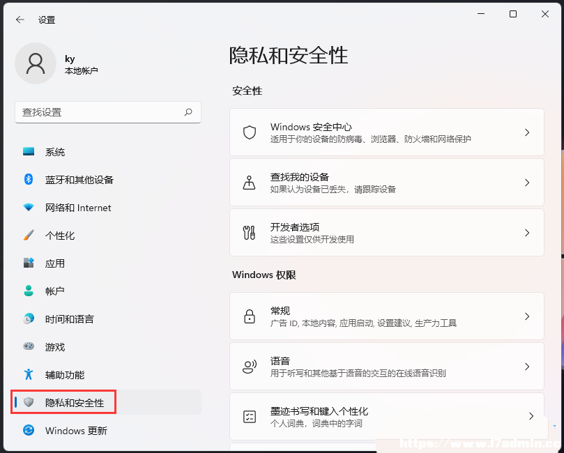Go to 蓝牙和其他设备 section

click(107, 179)
